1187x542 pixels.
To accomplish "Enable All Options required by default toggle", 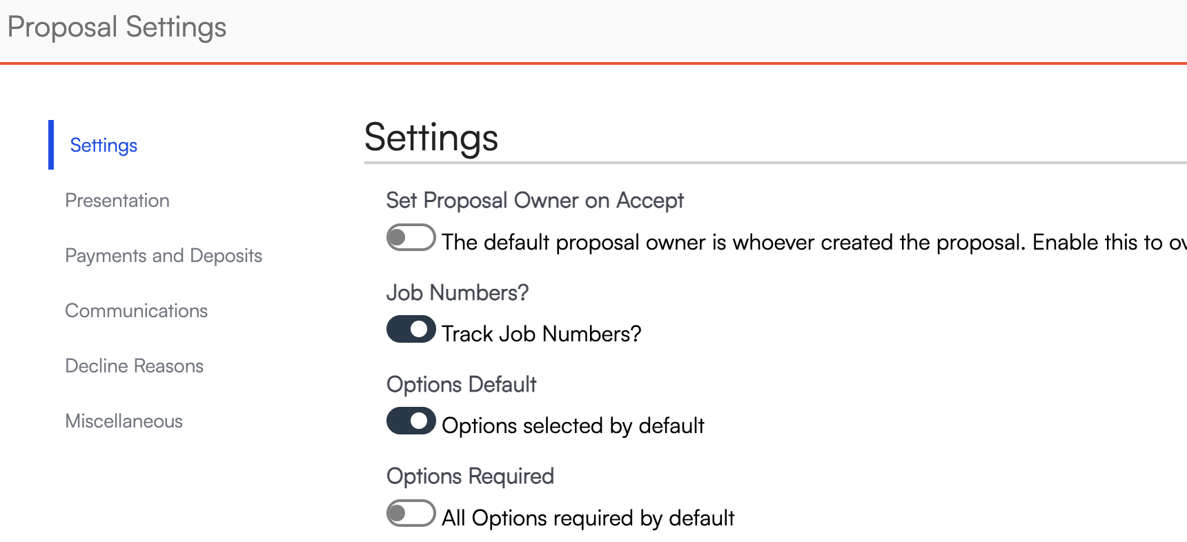I will [x=411, y=513].
